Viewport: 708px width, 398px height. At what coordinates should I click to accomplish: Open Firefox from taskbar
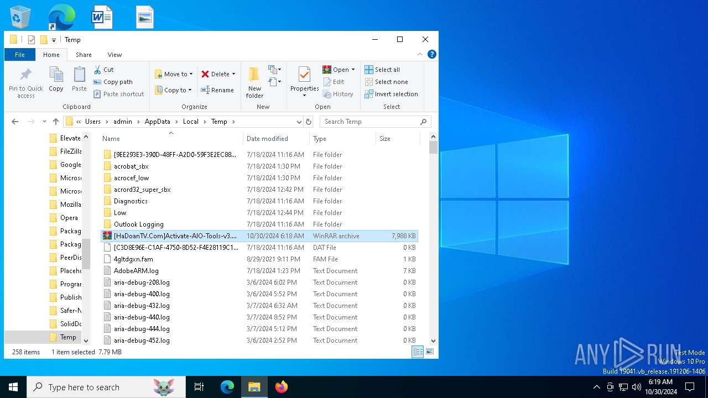point(282,387)
